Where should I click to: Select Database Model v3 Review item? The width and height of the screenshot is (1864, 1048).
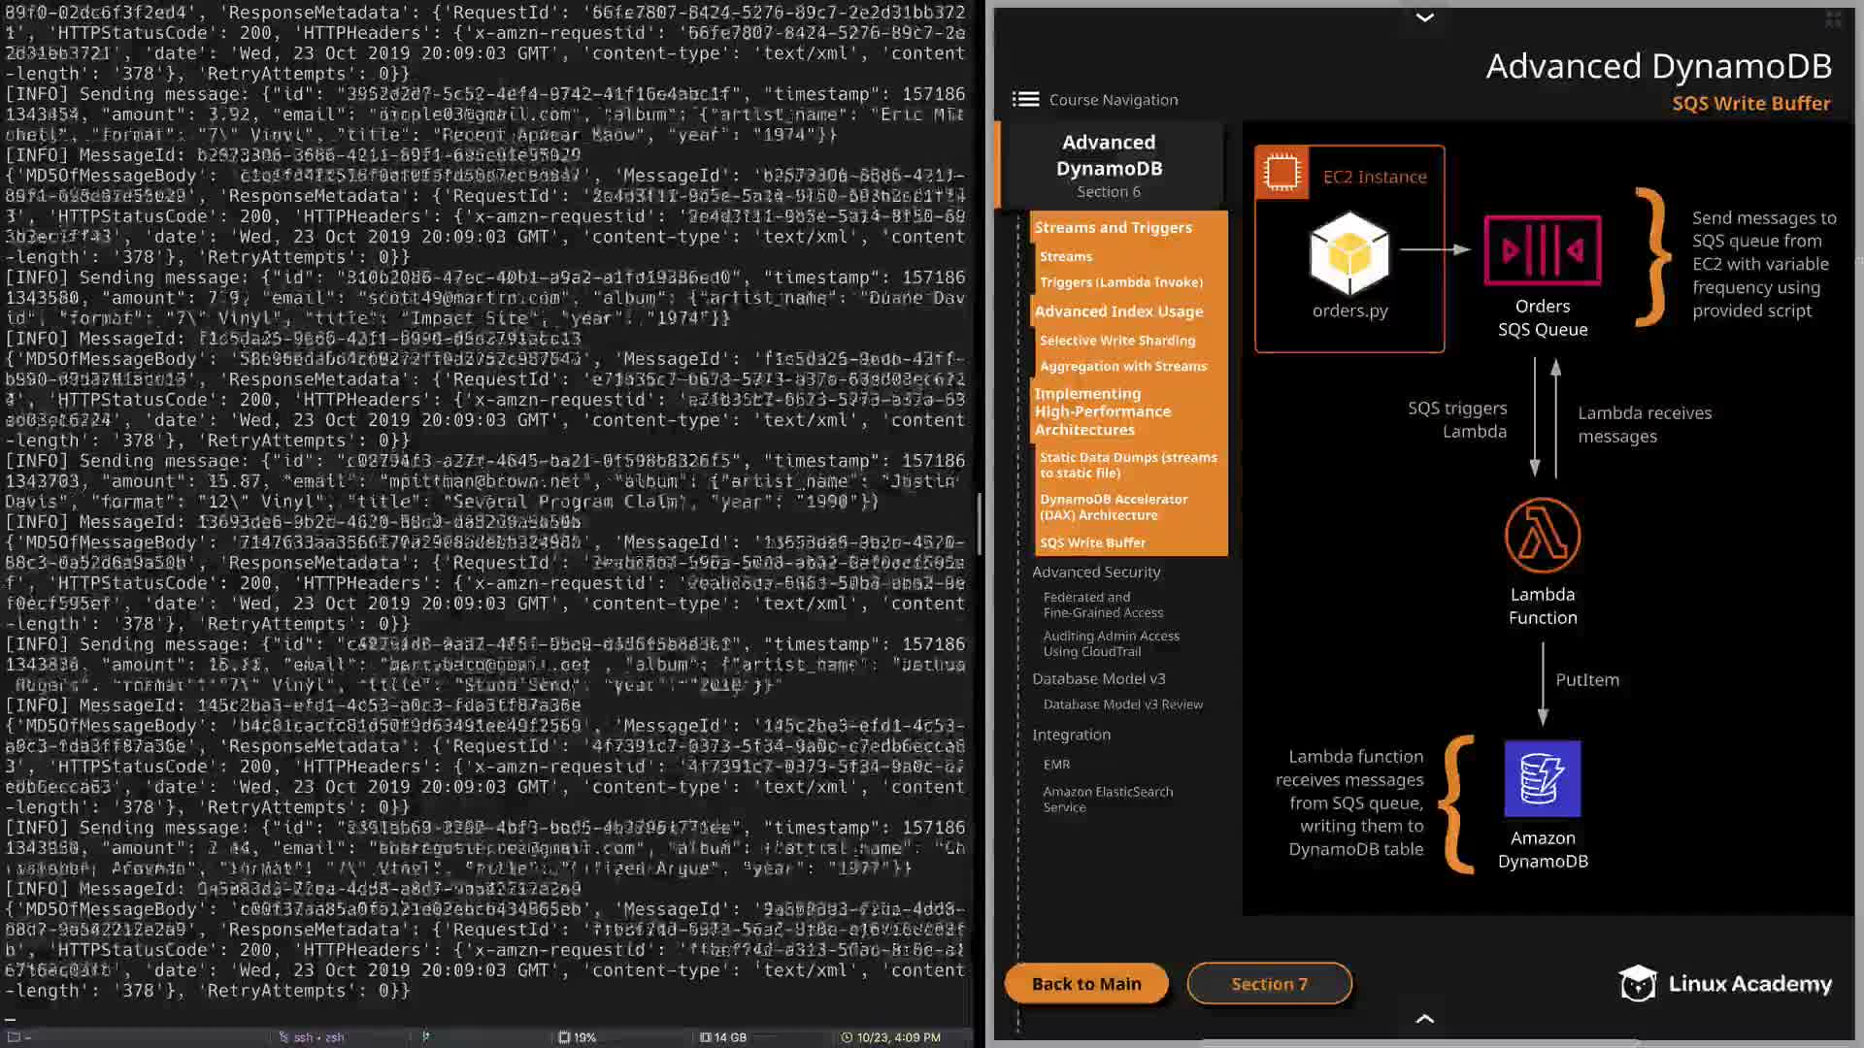pyautogui.click(x=1122, y=704)
